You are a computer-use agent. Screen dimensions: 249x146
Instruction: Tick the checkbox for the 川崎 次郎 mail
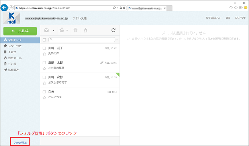pyautogui.click(x=44, y=77)
